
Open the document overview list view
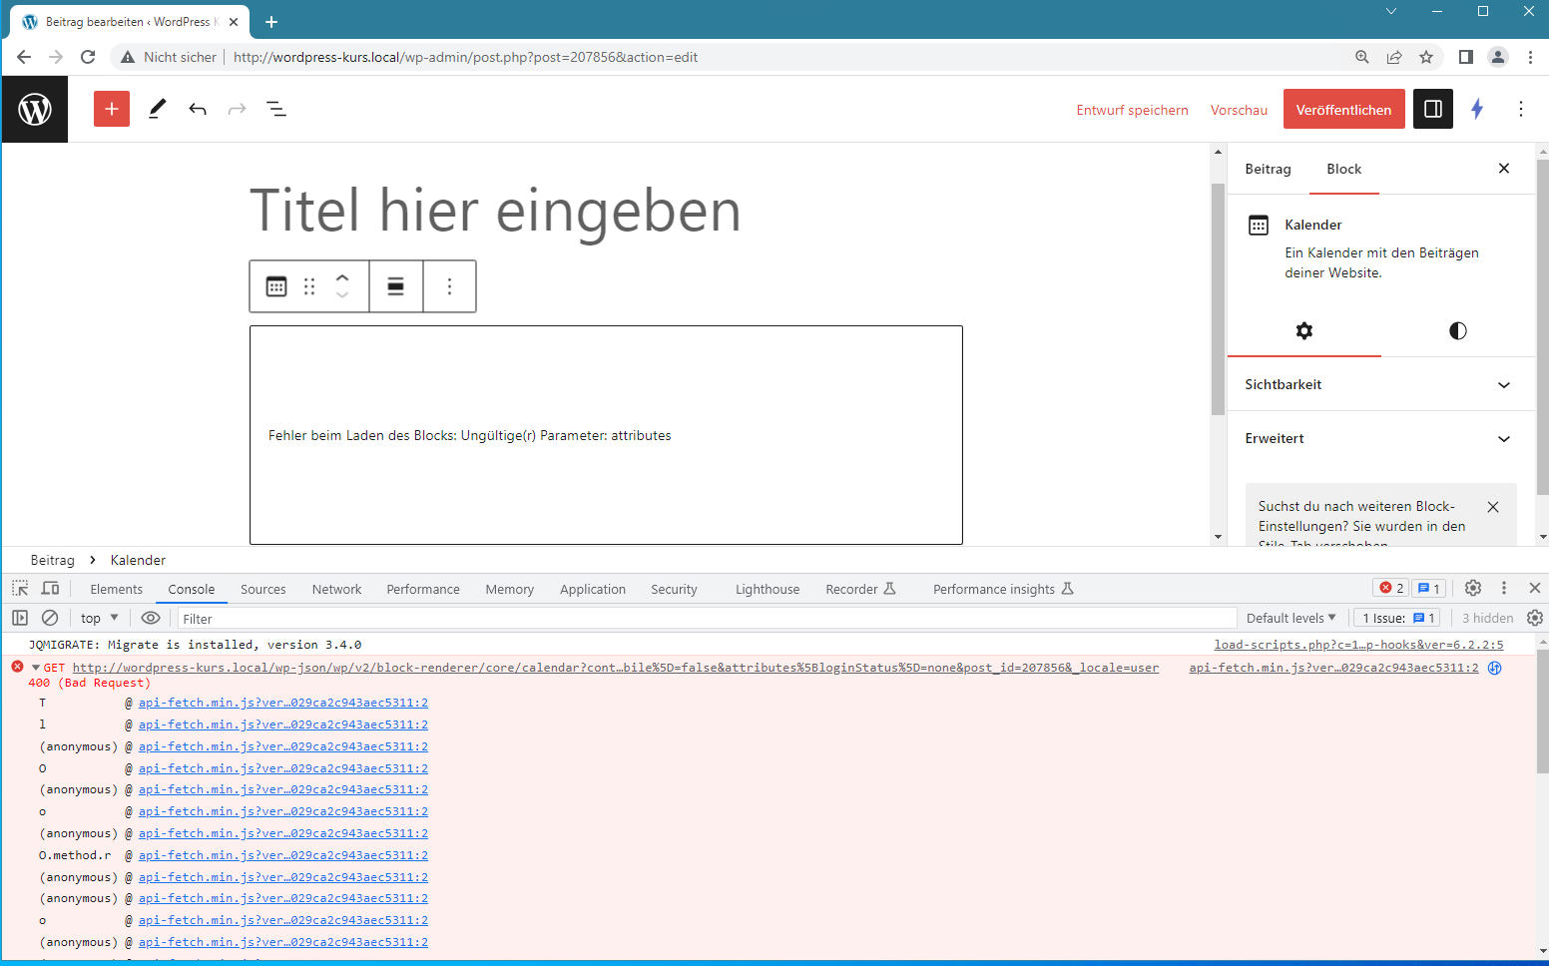point(276,109)
